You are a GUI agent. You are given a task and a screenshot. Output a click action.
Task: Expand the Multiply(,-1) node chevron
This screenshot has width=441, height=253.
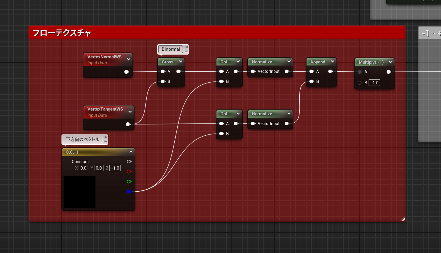pyautogui.click(x=390, y=62)
